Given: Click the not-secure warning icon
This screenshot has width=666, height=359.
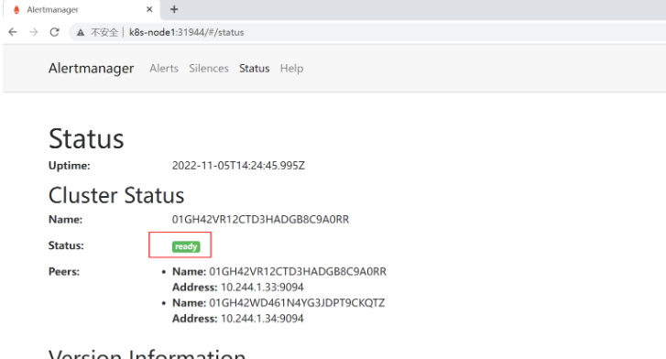Looking at the screenshot, I should coord(81,32).
